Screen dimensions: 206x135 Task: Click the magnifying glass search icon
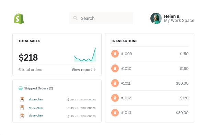[x=75, y=18]
